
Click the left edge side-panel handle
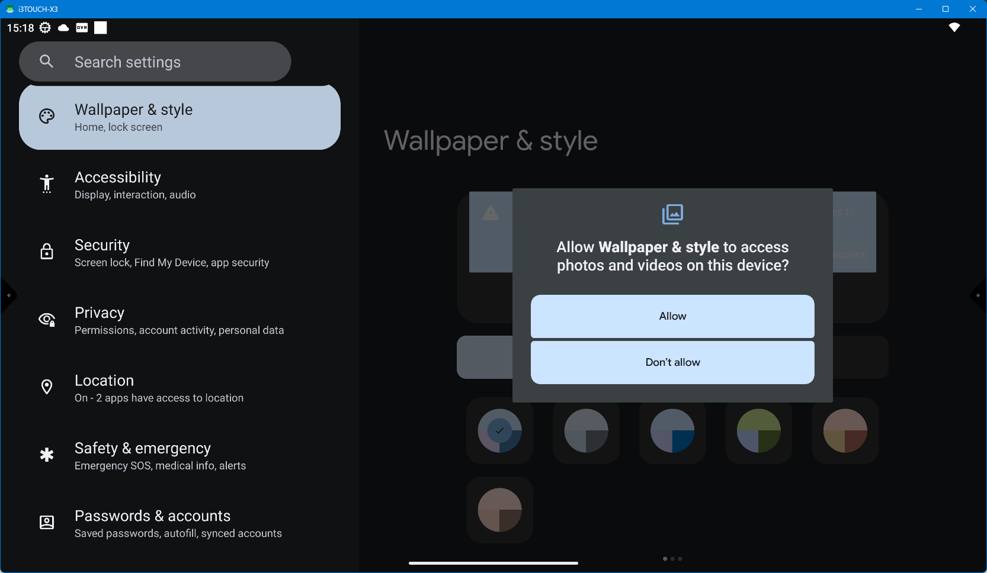[8, 295]
